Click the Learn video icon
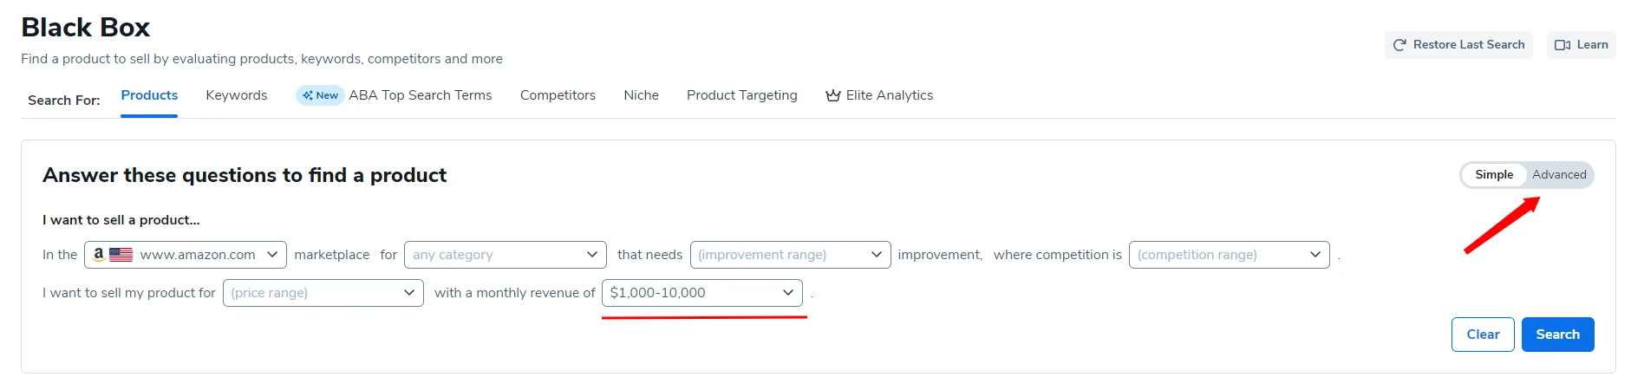 tap(1562, 45)
